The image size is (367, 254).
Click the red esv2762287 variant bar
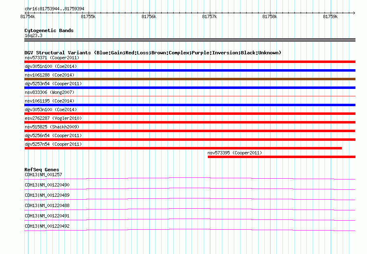pyautogui.click(x=190, y=122)
